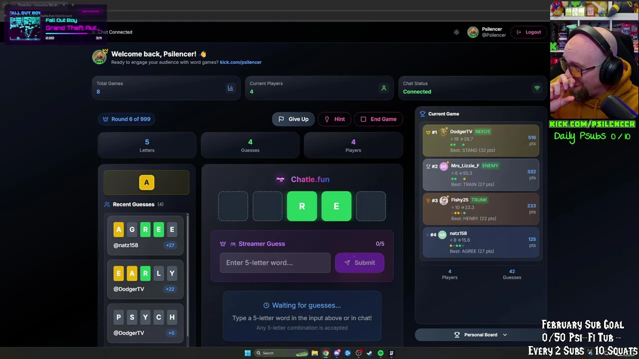This screenshot has height=359, width=639.
Task: Click the Current Game trophy icon
Action: (422, 114)
